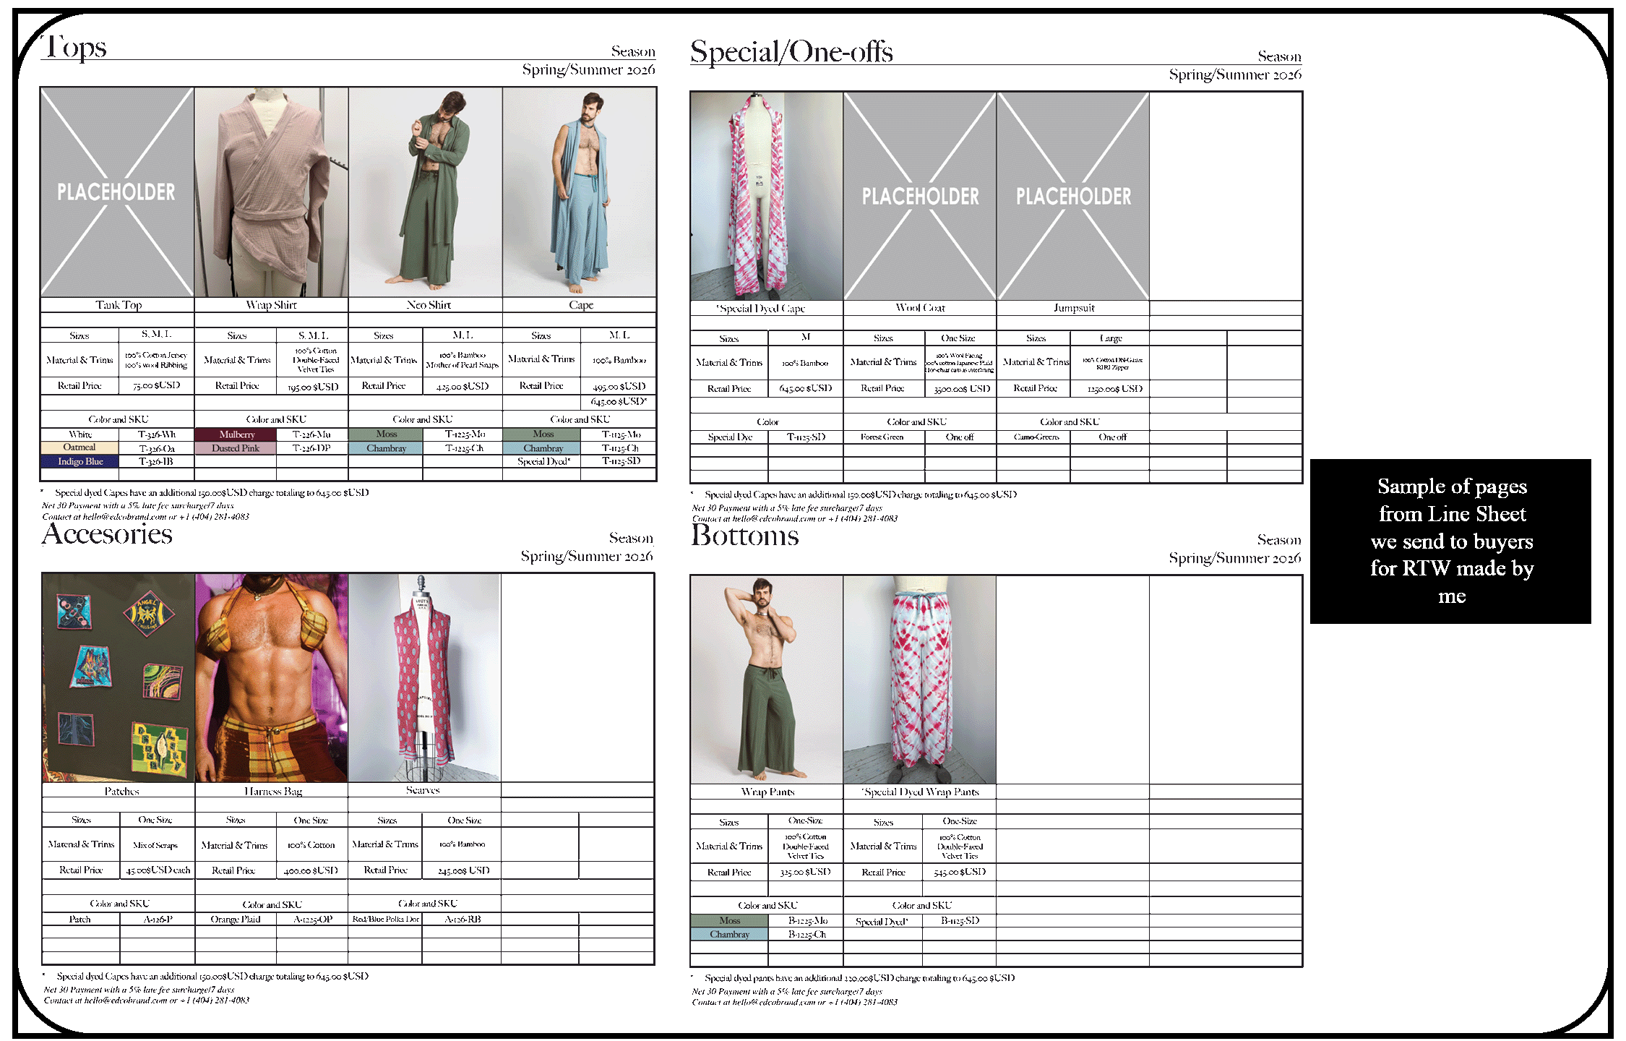
Task: Click the Patches product photo
Action: tap(119, 677)
